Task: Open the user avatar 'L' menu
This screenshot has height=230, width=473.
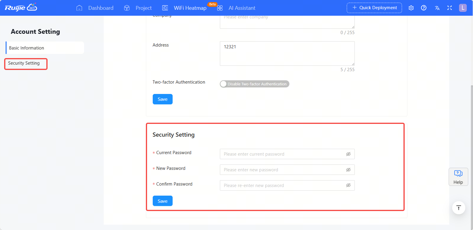Action: pyautogui.click(x=463, y=8)
